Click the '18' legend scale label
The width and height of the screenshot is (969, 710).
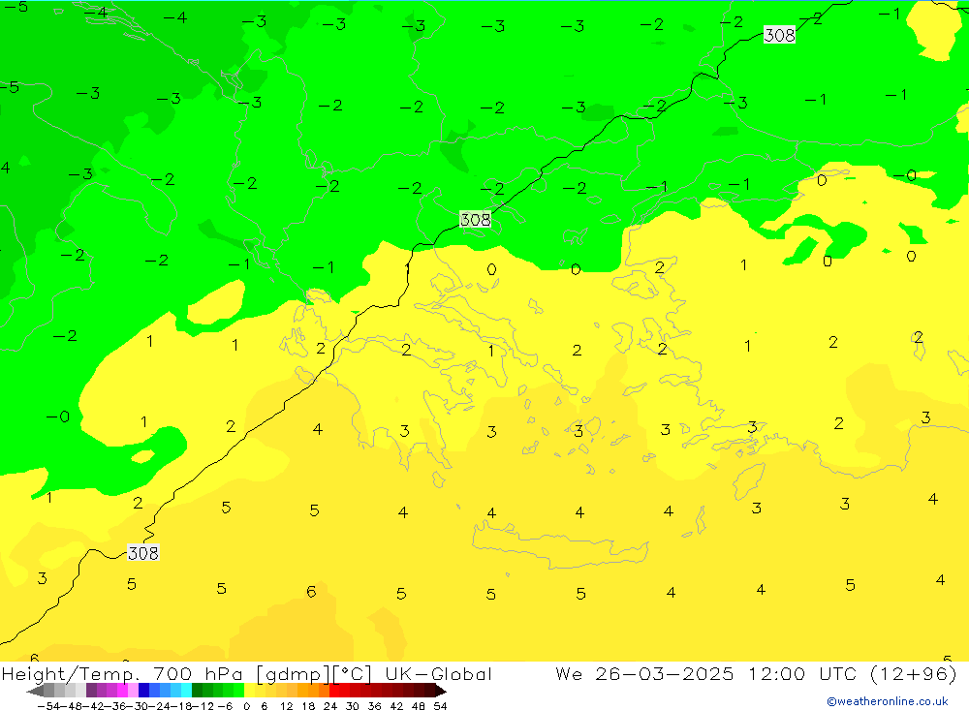308,706
